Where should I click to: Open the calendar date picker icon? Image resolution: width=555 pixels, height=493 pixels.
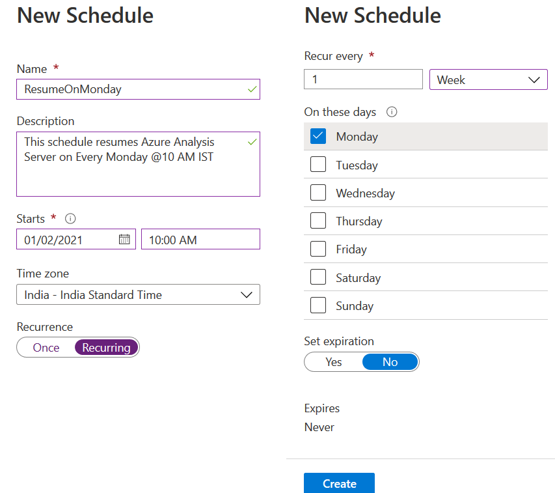(124, 240)
